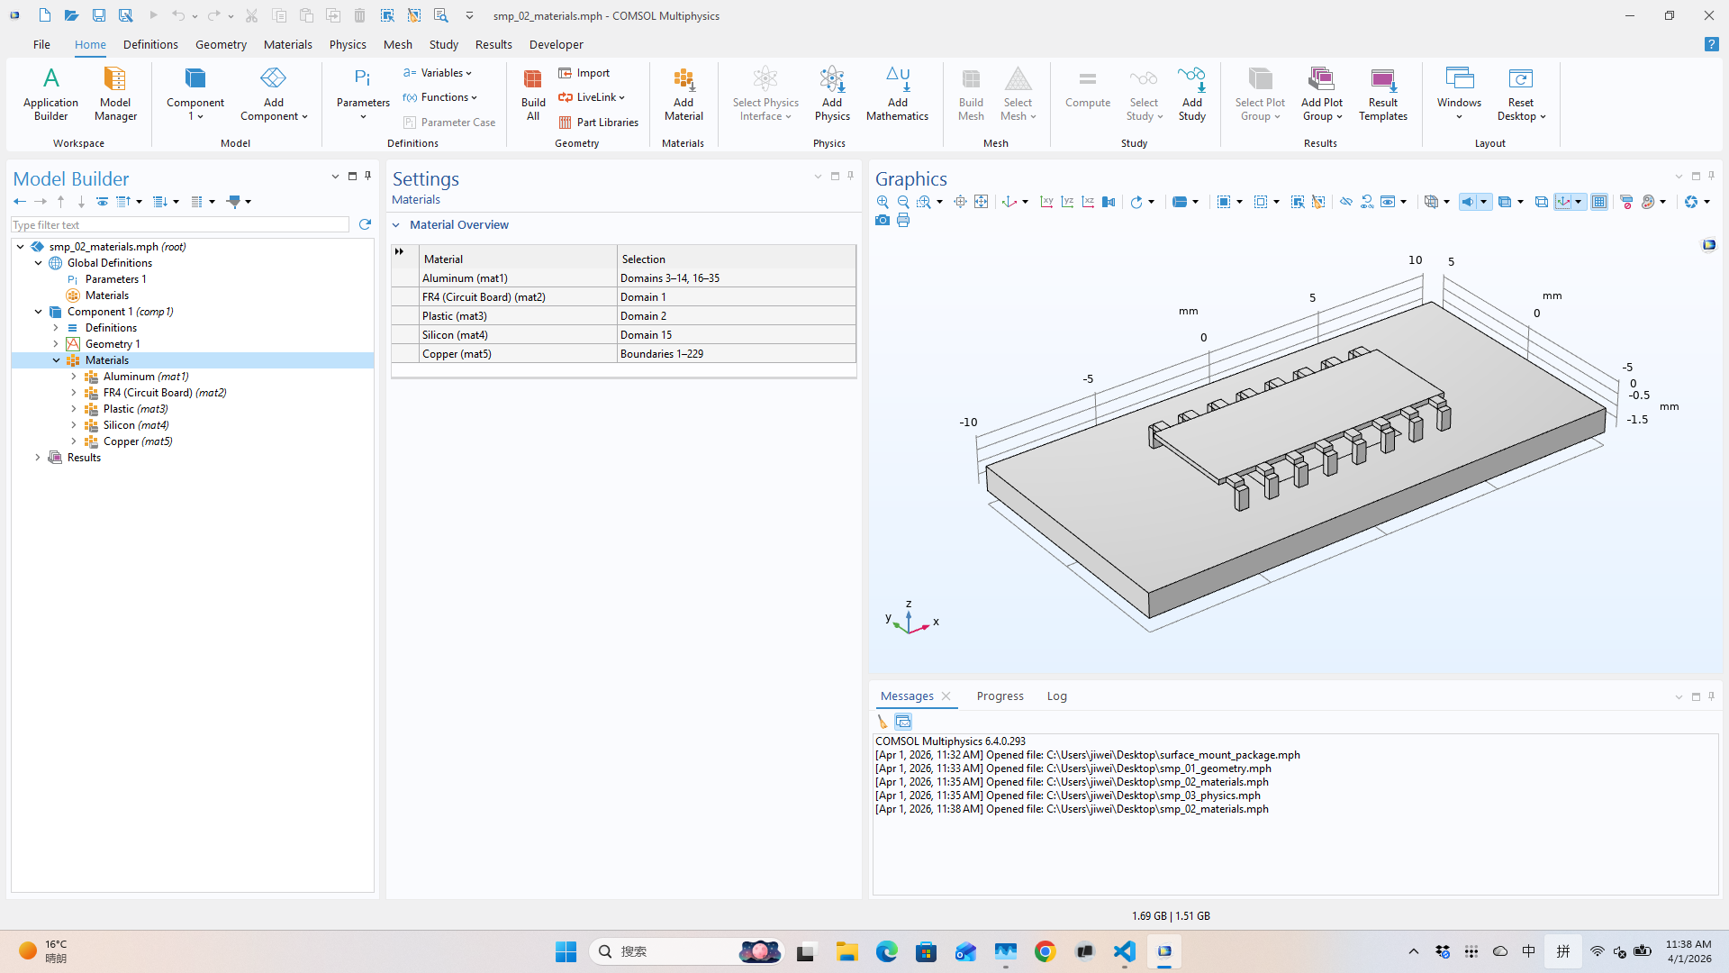Select the Build Mesh icon
The height and width of the screenshot is (973, 1729).
(x=971, y=94)
